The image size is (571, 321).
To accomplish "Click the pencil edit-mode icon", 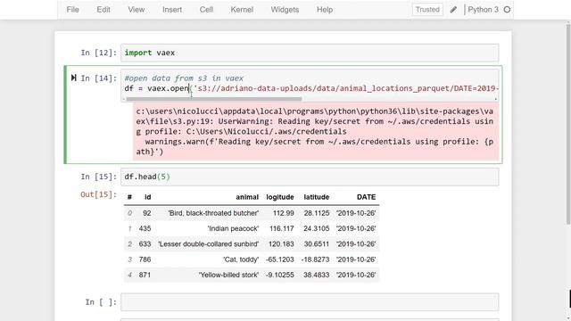I will (x=453, y=10).
